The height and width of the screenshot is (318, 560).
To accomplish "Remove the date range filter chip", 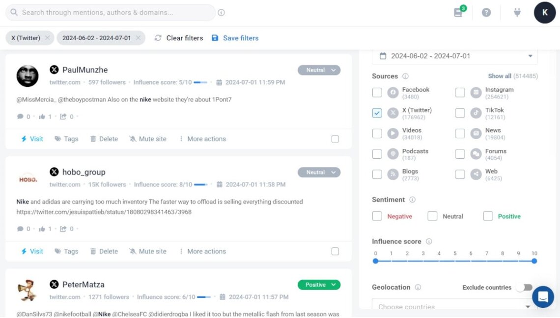I will click(x=138, y=38).
